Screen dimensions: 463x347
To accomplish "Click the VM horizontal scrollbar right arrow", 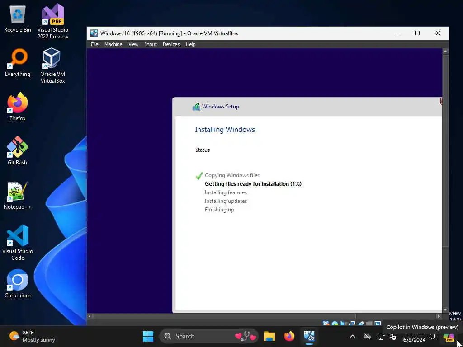I will click(439, 316).
